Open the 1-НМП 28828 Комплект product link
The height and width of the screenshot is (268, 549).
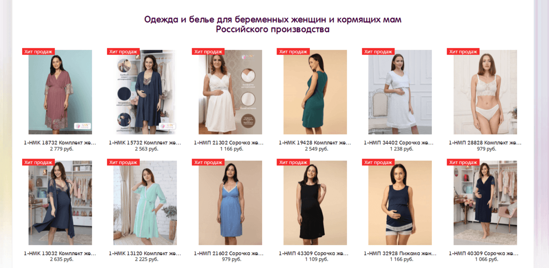pos(485,143)
